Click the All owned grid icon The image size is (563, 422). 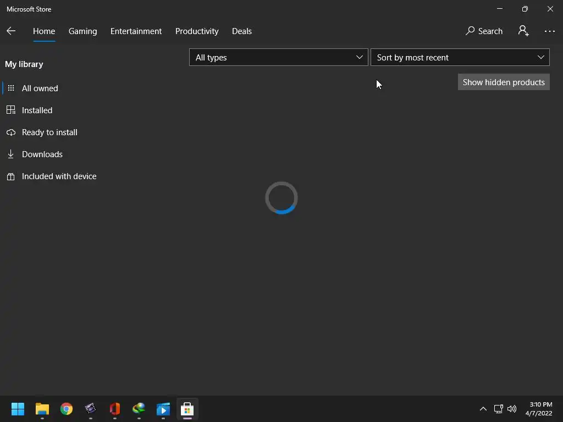point(11,88)
